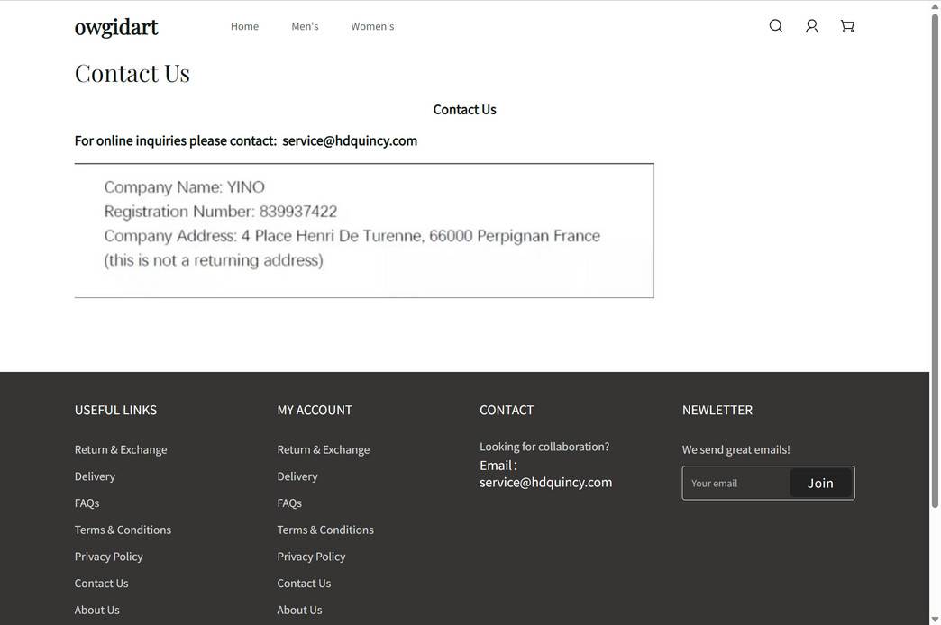Open Contact Us under My Account
This screenshot has width=941, height=625.
(304, 584)
